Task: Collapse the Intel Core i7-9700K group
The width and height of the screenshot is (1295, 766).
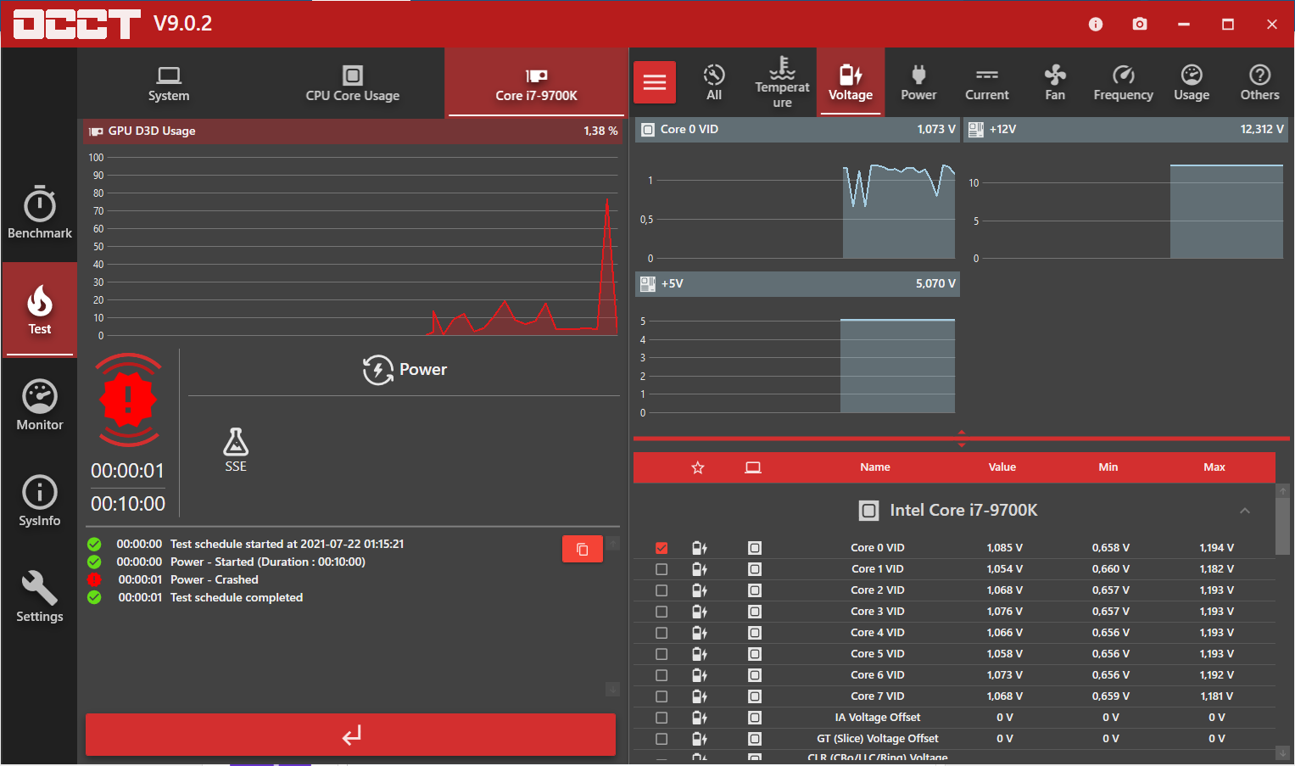Action: pyautogui.click(x=1245, y=511)
